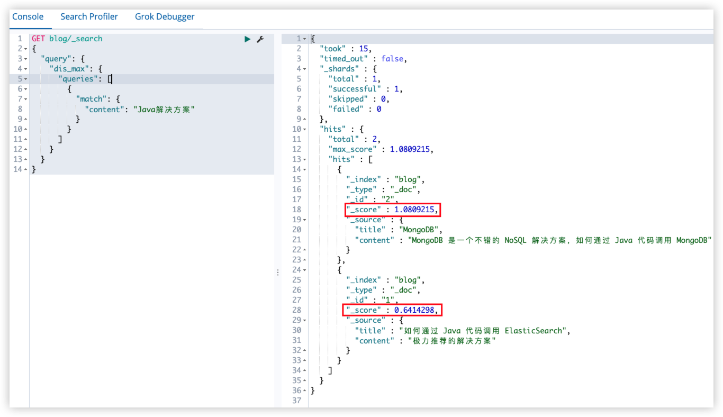Click line number 1 in the request editor gutter
This screenshot has height=417, width=723.
coord(20,39)
